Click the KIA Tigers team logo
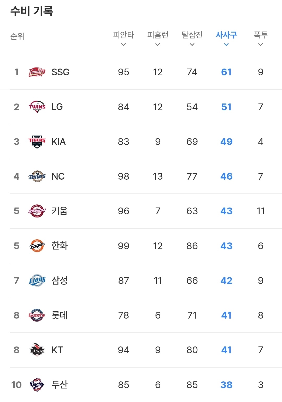282x402 pixels. pos(37,142)
